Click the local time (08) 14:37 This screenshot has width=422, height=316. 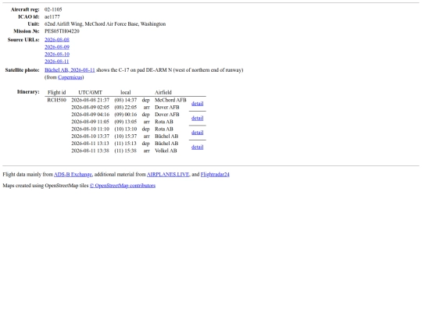pos(125,100)
